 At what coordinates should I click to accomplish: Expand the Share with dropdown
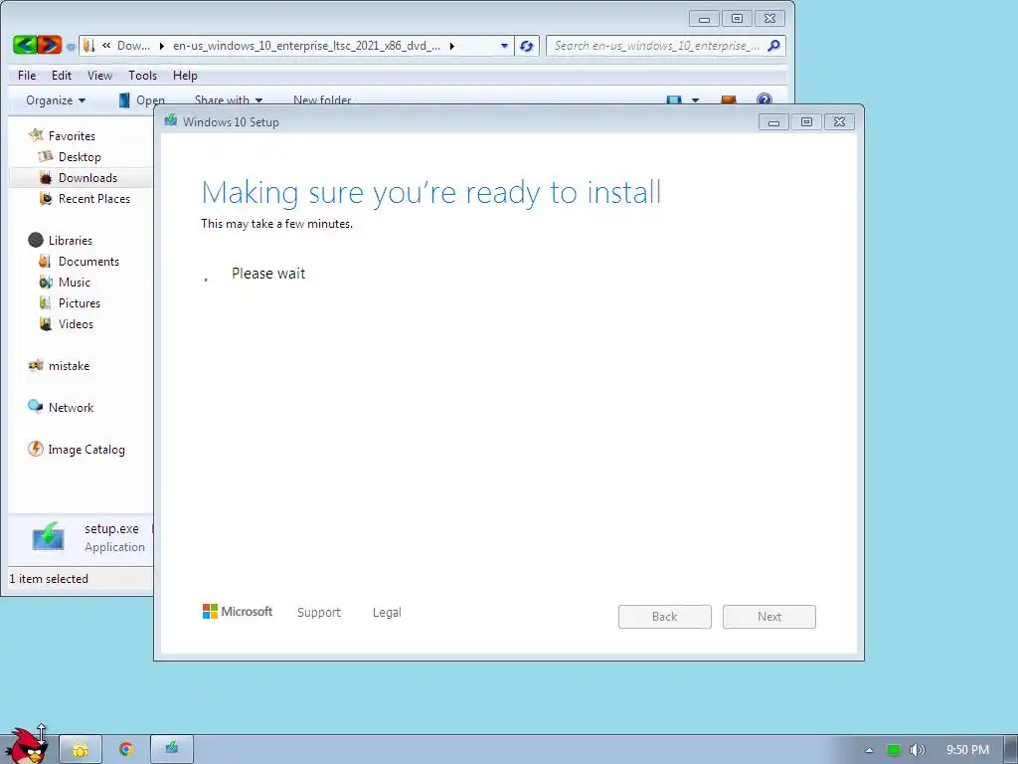pyautogui.click(x=229, y=100)
